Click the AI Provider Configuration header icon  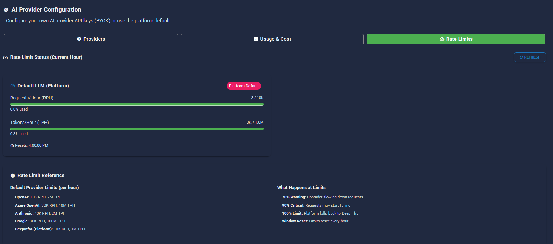[6, 10]
